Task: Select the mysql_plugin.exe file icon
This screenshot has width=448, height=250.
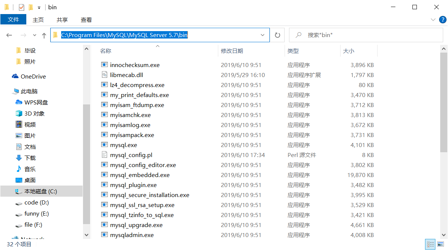Action: pos(104,184)
